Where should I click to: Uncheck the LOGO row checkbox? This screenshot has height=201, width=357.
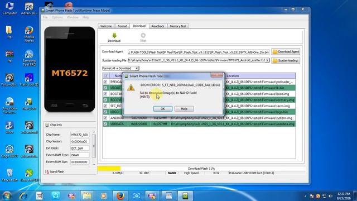tap(105, 112)
